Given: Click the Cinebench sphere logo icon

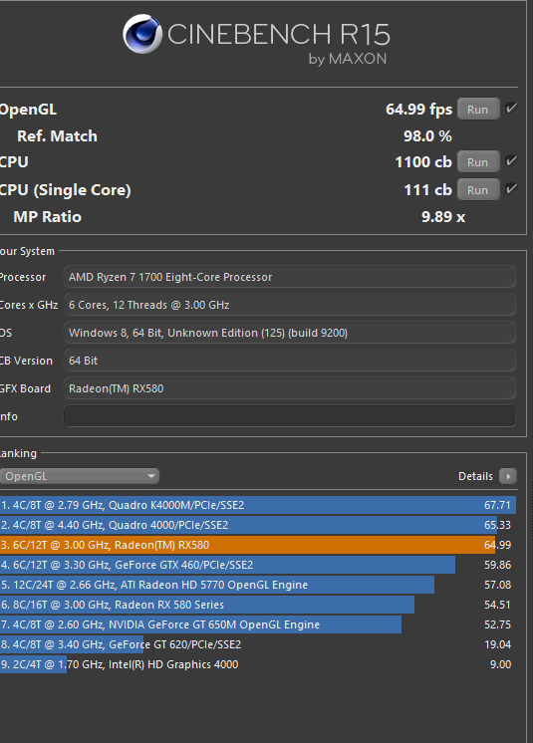Looking at the screenshot, I should pos(142,34).
